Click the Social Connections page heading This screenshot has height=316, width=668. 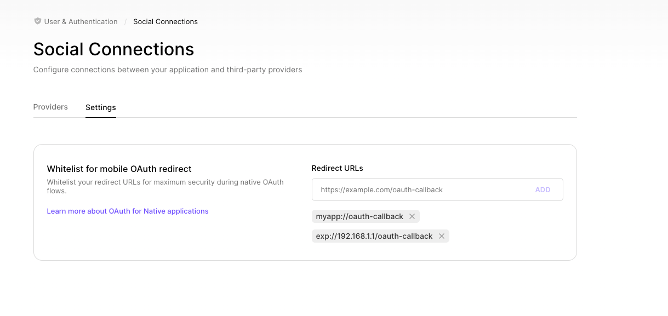(113, 49)
